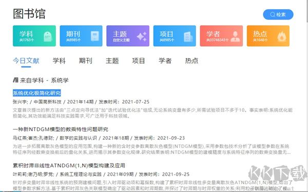Click author line 马红燕;崔杰;孔德财
This screenshot has height=192, width=308.
point(99,138)
